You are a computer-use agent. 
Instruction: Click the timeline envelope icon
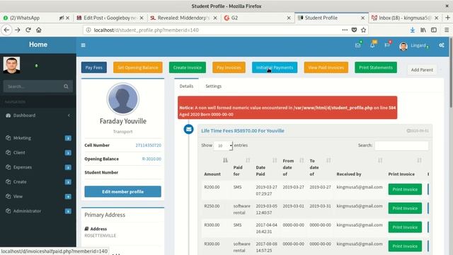point(189,129)
